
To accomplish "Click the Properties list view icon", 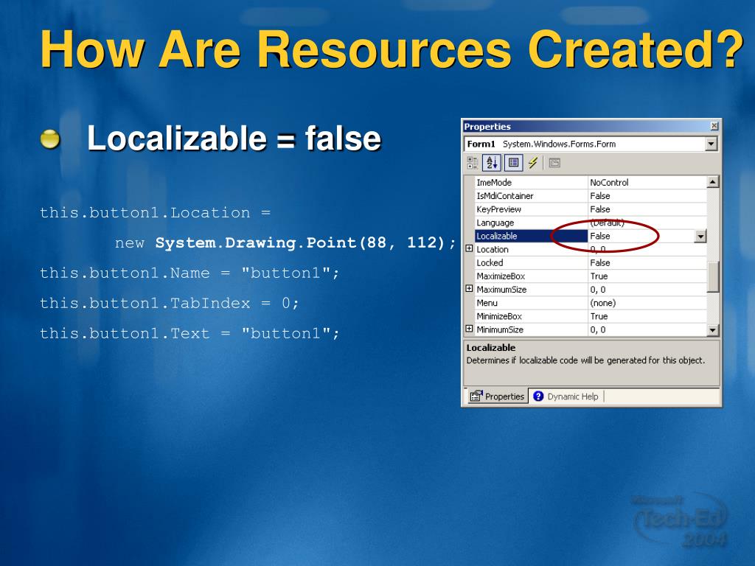I will point(513,163).
